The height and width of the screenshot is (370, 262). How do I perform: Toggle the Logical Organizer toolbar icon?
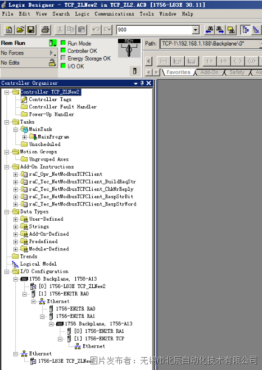256,30
